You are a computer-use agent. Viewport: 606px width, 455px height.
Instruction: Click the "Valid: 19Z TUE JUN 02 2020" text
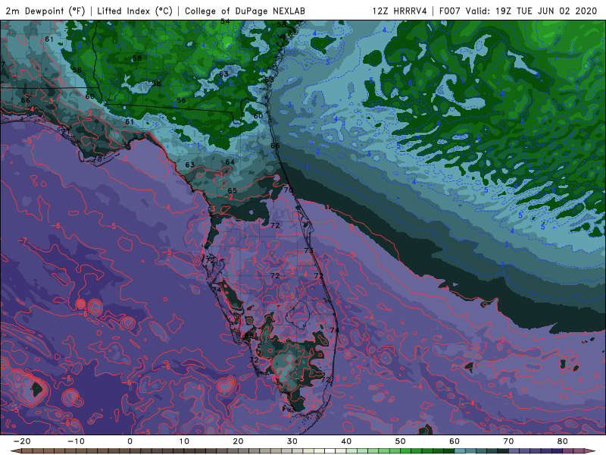point(532,11)
